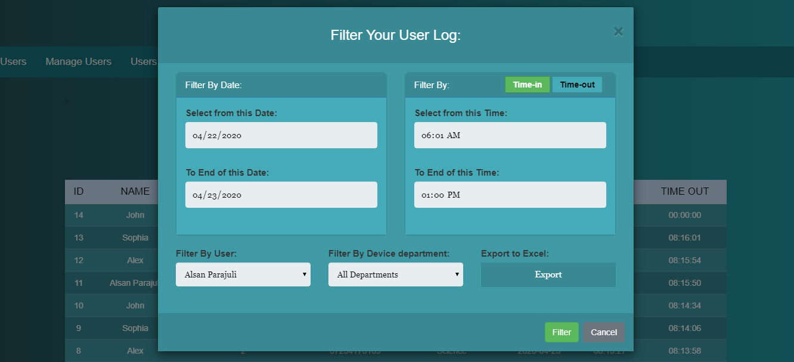Close the filter dialog with X icon

coord(618,32)
